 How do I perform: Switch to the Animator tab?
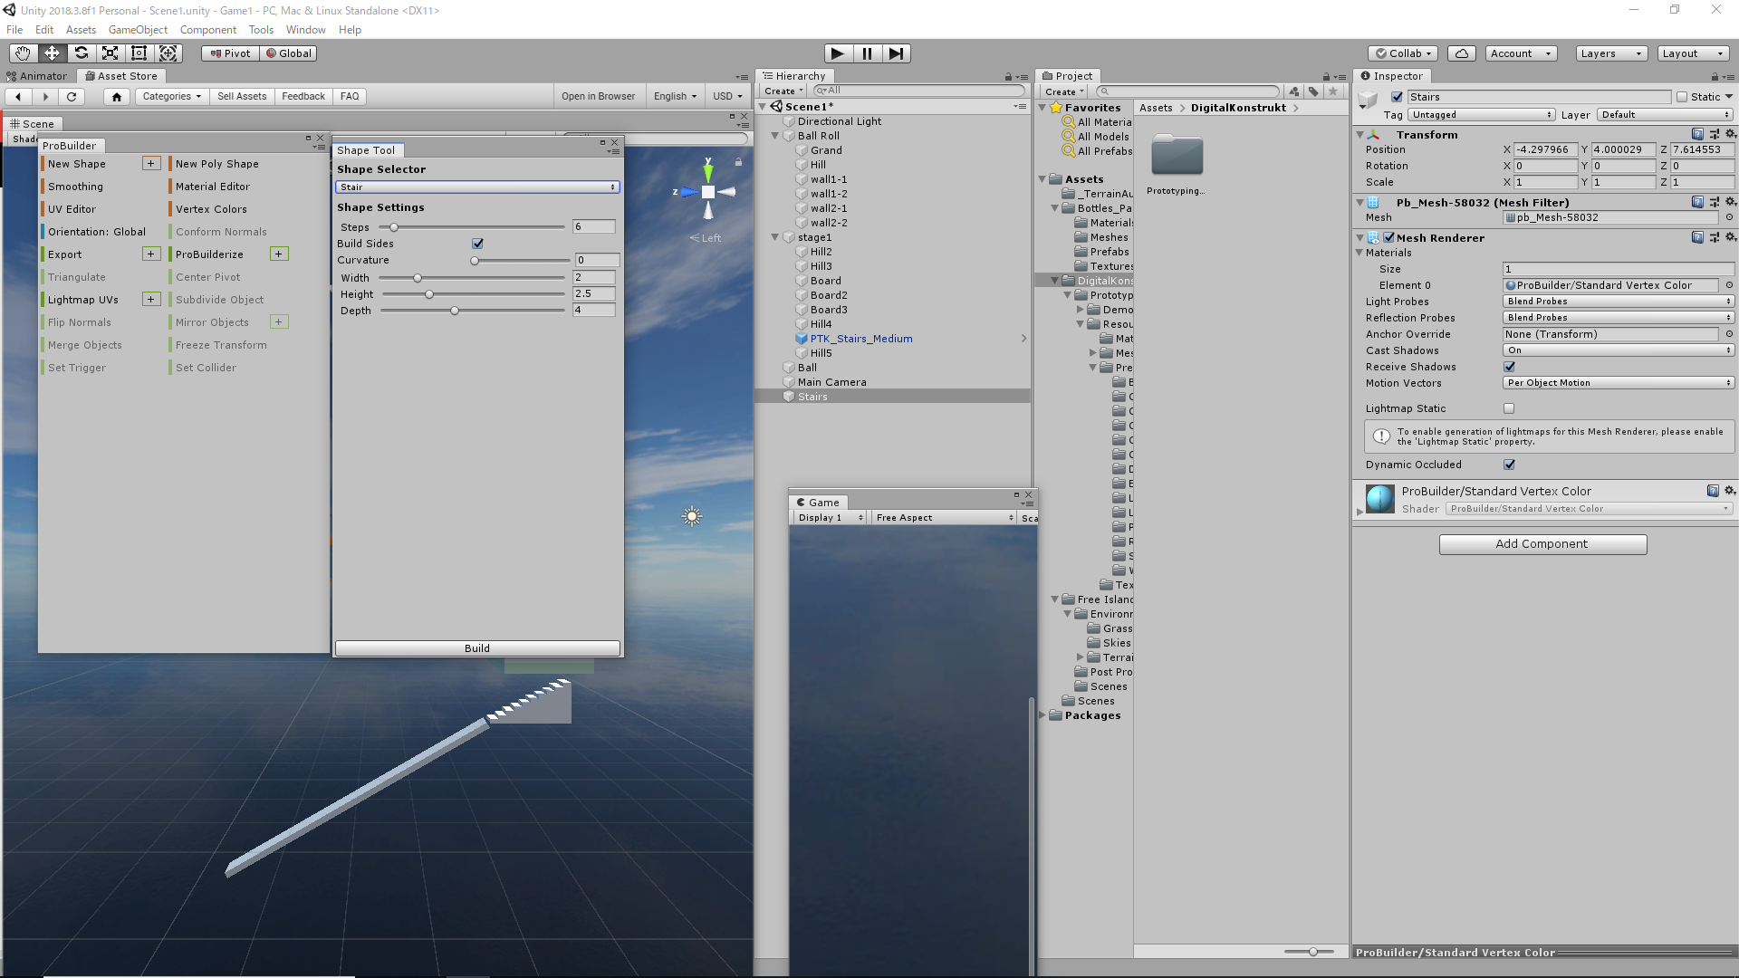click(x=37, y=76)
